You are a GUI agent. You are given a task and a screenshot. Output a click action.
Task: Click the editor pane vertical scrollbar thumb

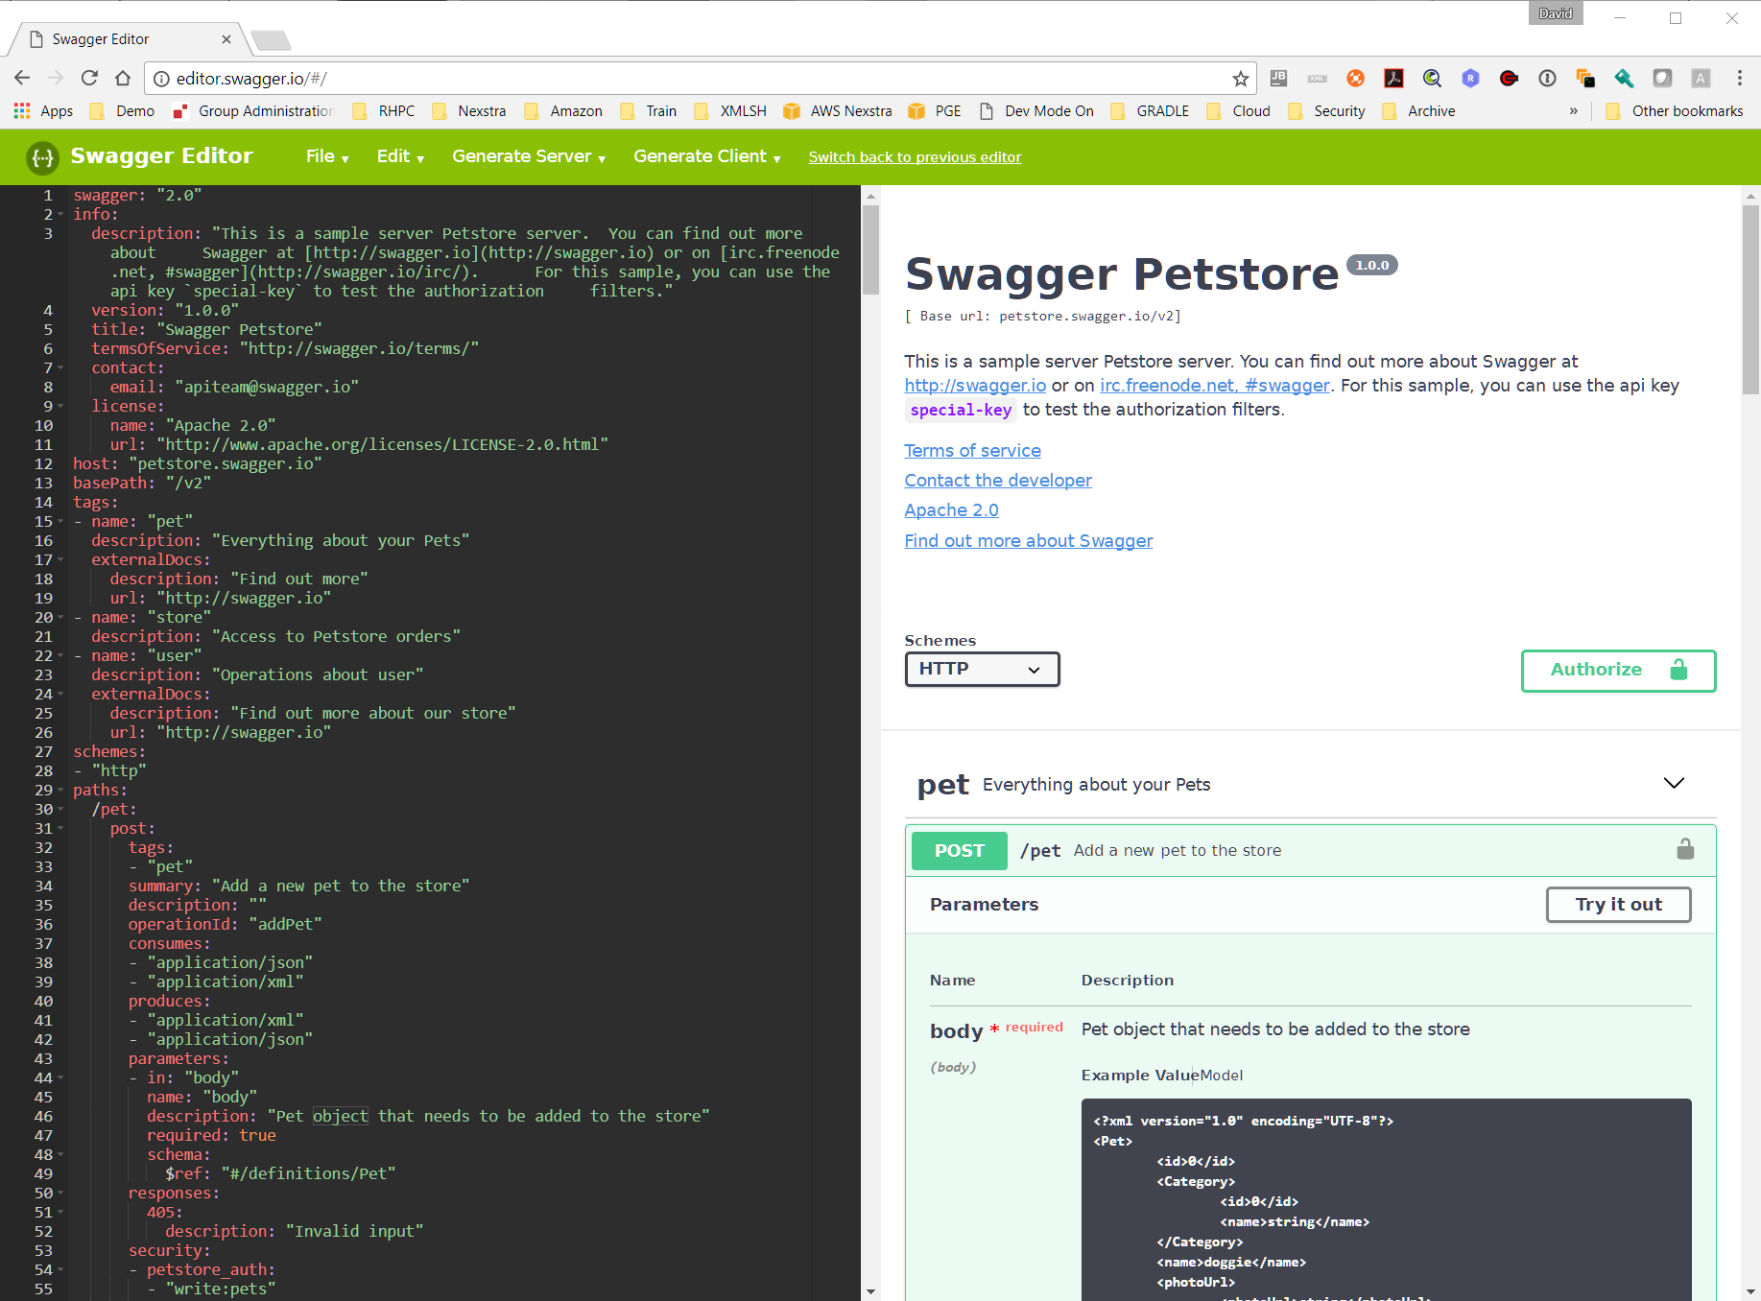[870, 249]
